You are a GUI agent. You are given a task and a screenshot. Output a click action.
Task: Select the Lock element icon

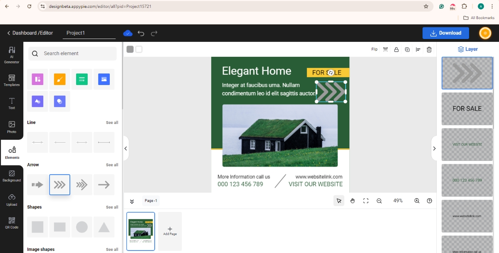(396, 49)
